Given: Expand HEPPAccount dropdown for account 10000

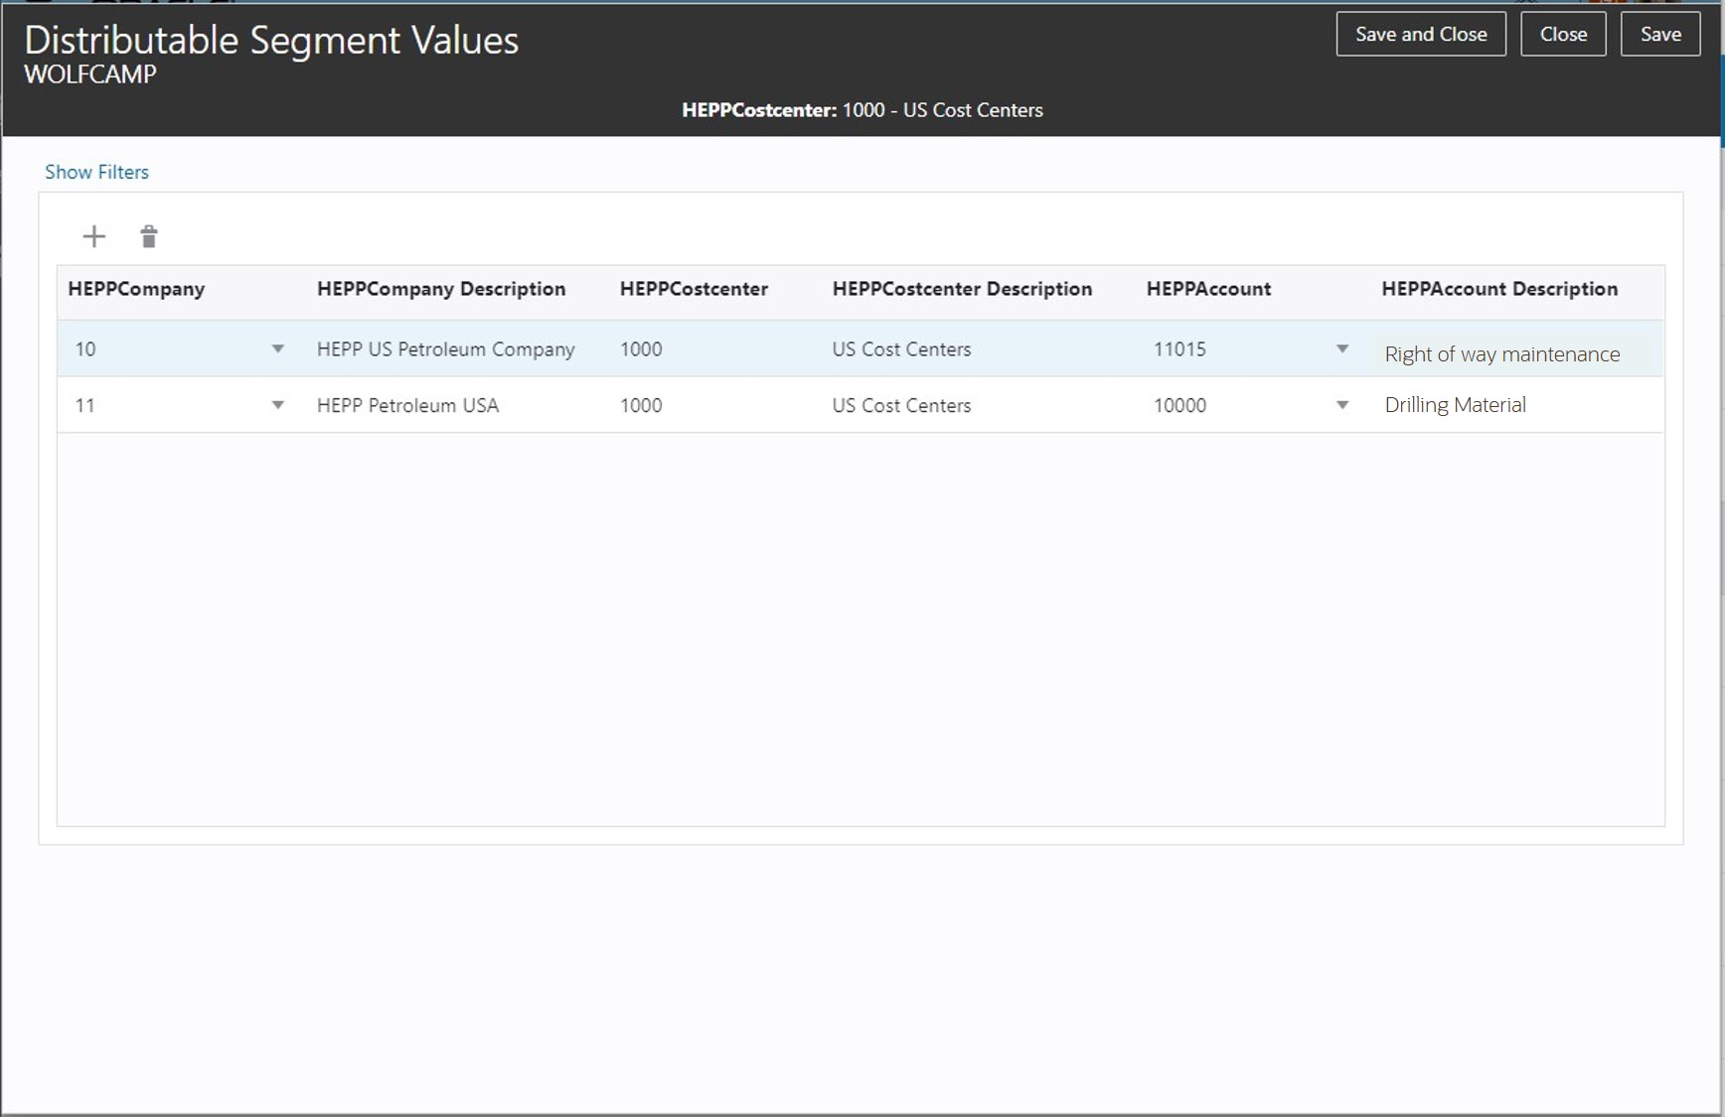Looking at the screenshot, I should pos(1342,405).
